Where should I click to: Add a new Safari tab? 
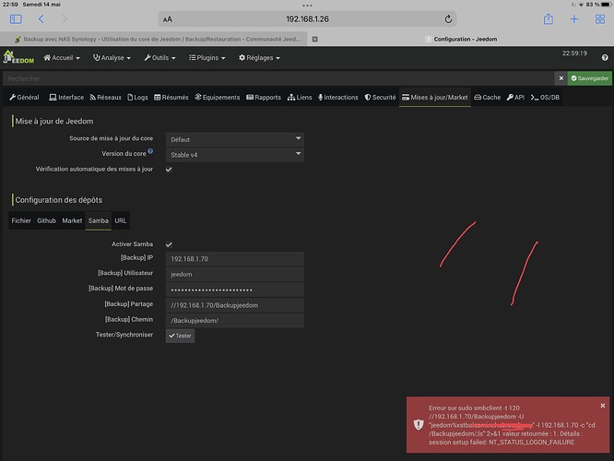574,18
